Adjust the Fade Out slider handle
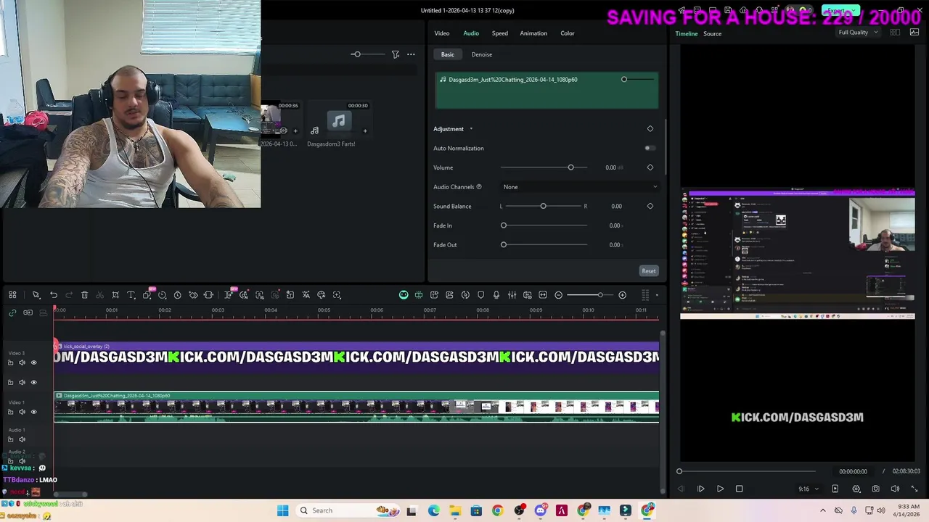The width and height of the screenshot is (929, 522). coord(504,244)
